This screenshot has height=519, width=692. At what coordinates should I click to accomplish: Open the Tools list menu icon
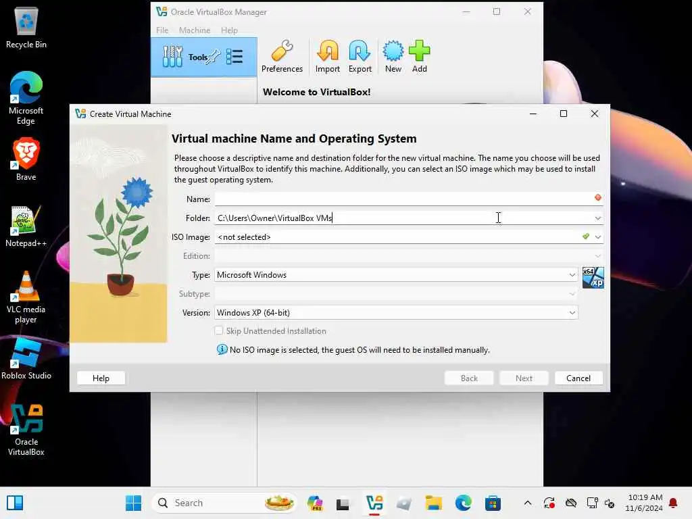[234, 57]
